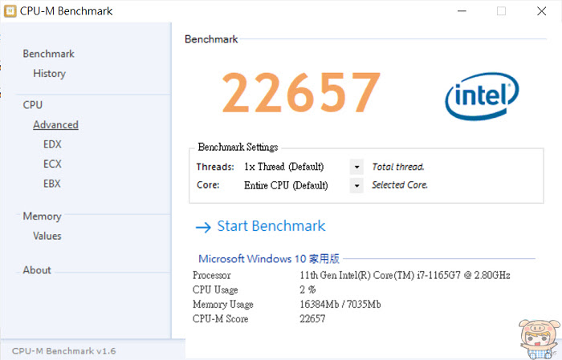Open the ECX register page
This screenshot has width=562, height=360.
(x=52, y=164)
